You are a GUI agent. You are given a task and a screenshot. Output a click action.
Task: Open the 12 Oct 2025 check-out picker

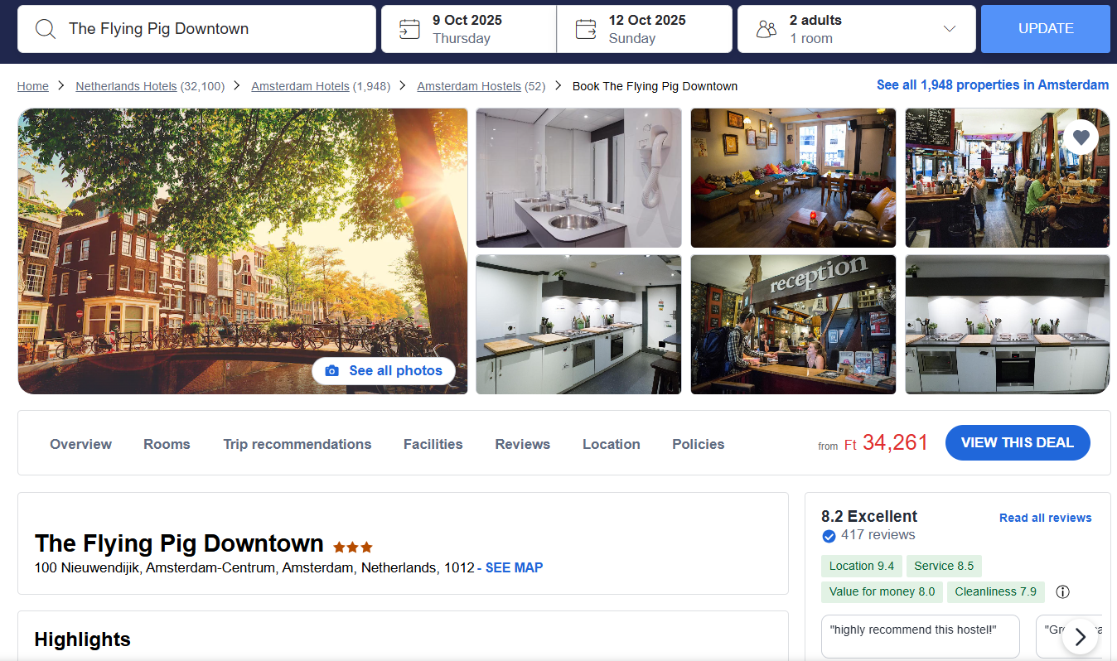pyautogui.click(x=645, y=29)
